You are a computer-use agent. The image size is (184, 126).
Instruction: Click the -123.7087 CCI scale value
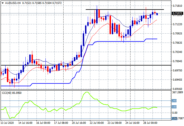pos(178,118)
